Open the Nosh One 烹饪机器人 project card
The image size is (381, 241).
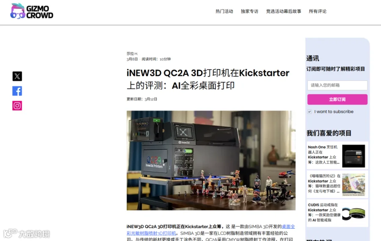(337, 155)
